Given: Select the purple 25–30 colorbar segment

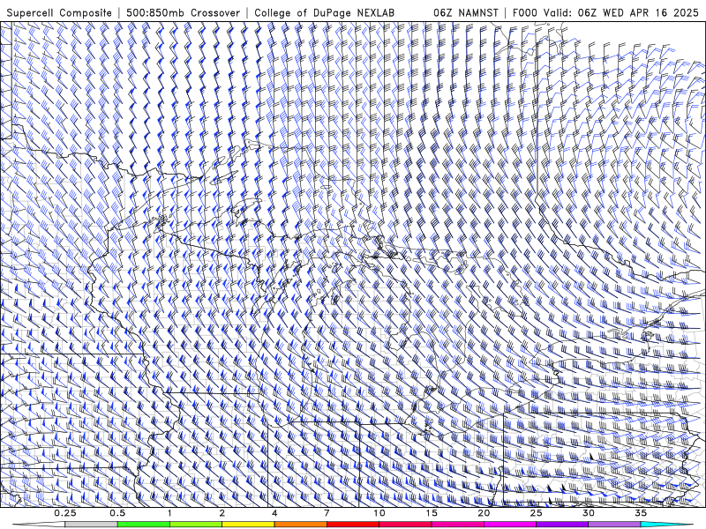Looking at the screenshot, I should pyautogui.click(x=562, y=525).
